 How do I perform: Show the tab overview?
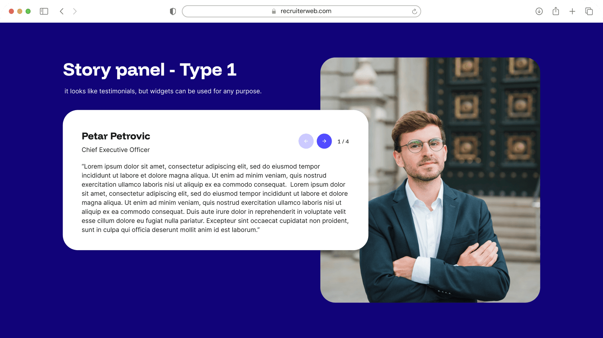tap(589, 11)
